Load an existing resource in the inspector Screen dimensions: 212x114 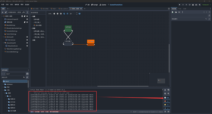pos(176,12)
